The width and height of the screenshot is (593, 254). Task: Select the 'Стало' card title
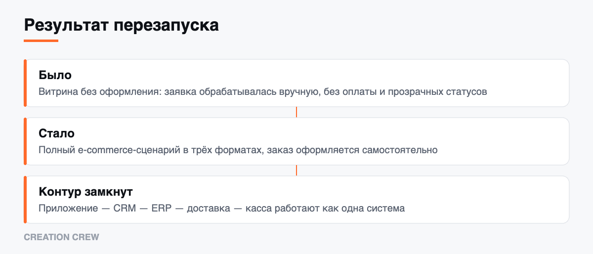pyautogui.click(x=57, y=134)
